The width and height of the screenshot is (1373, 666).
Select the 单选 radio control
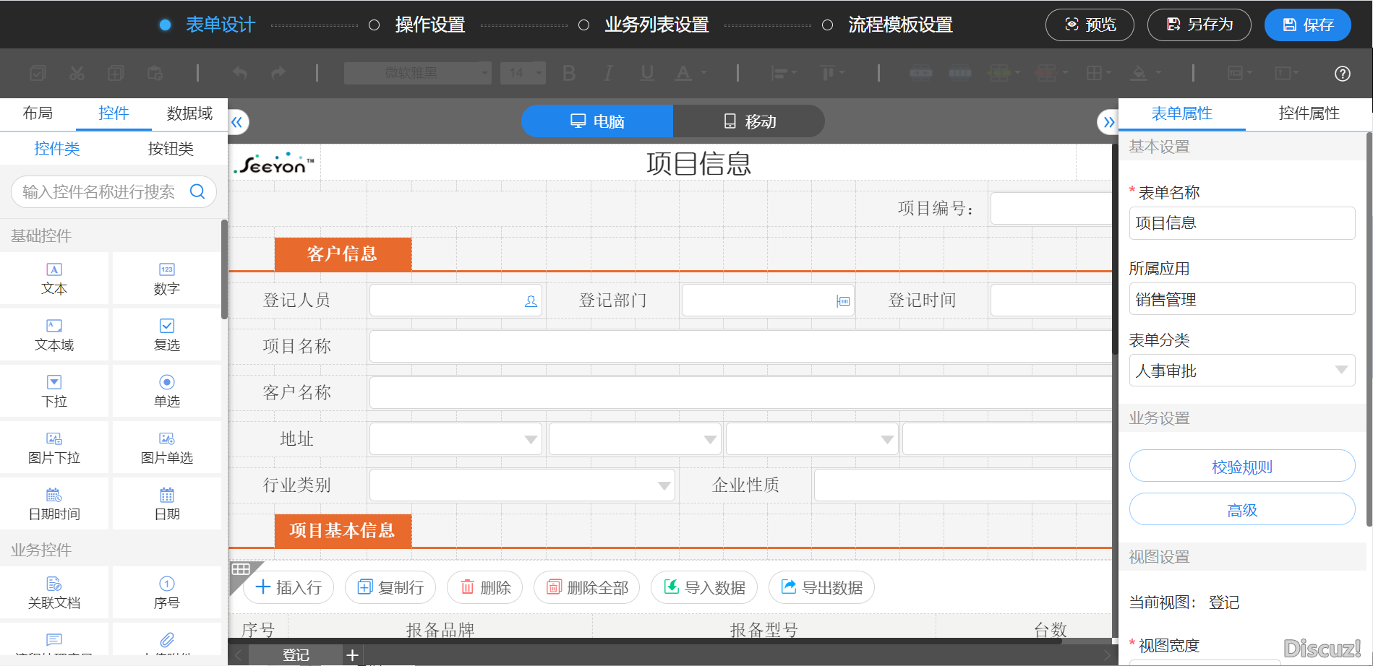167,392
